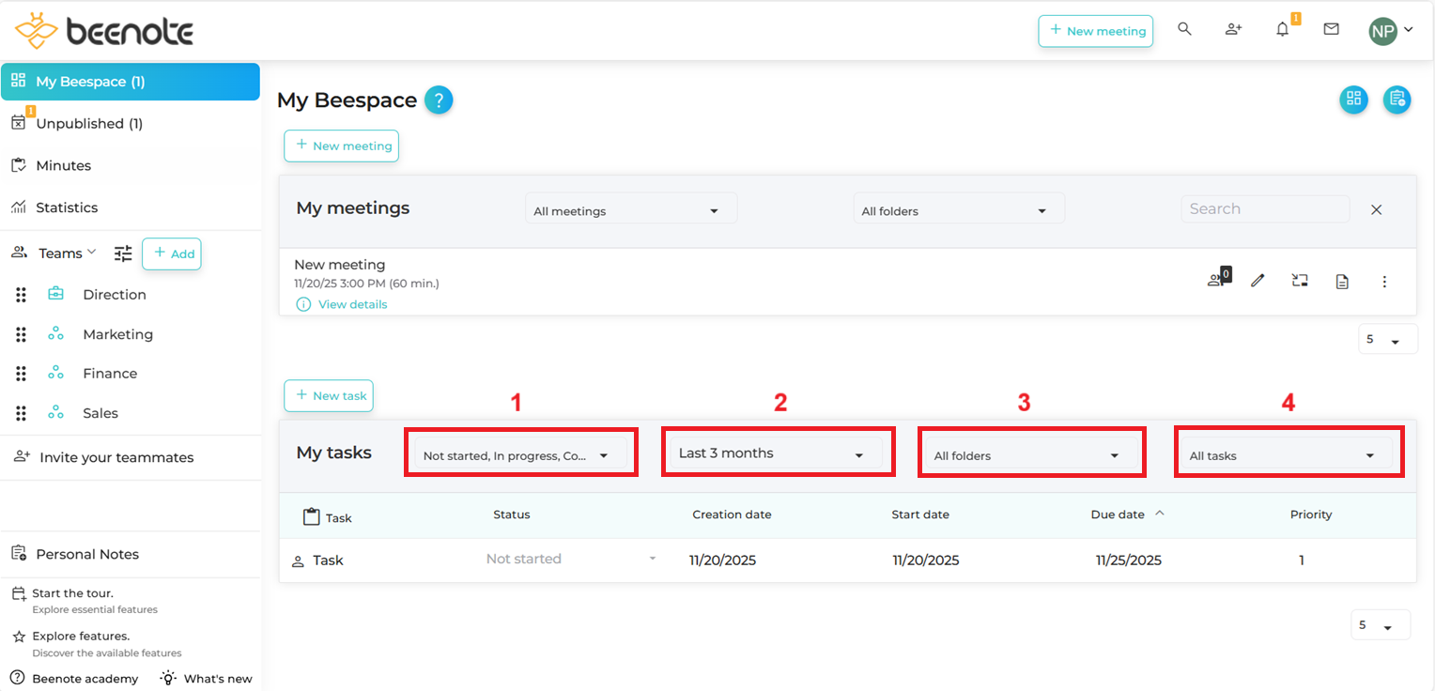Expand the All meetings dropdown
The image size is (1435, 691).
pos(630,210)
